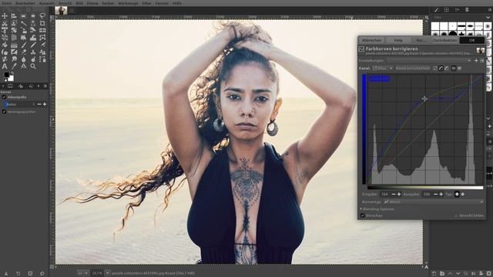Image resolution: width=493 pixels, height=277 pixels.
Task: Save settings with plus icon in Curves dialog
Action: tap(476, 61)
